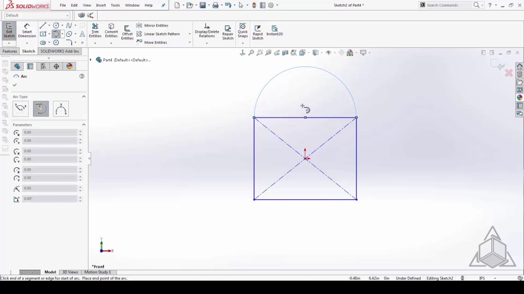
Task: Click Mirror Entities button
Action: coord(152,25)
